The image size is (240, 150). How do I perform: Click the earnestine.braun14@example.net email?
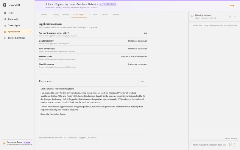[19, 145]
